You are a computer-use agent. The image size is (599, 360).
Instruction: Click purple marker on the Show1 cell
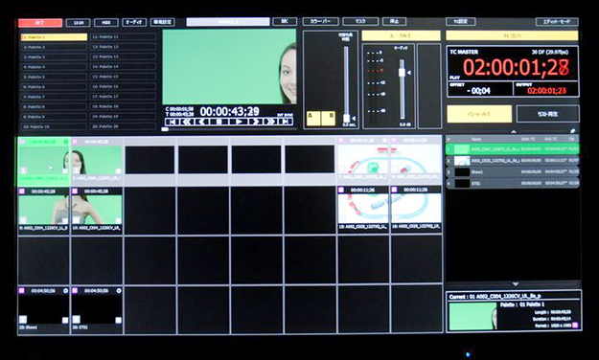pos(22,290)
